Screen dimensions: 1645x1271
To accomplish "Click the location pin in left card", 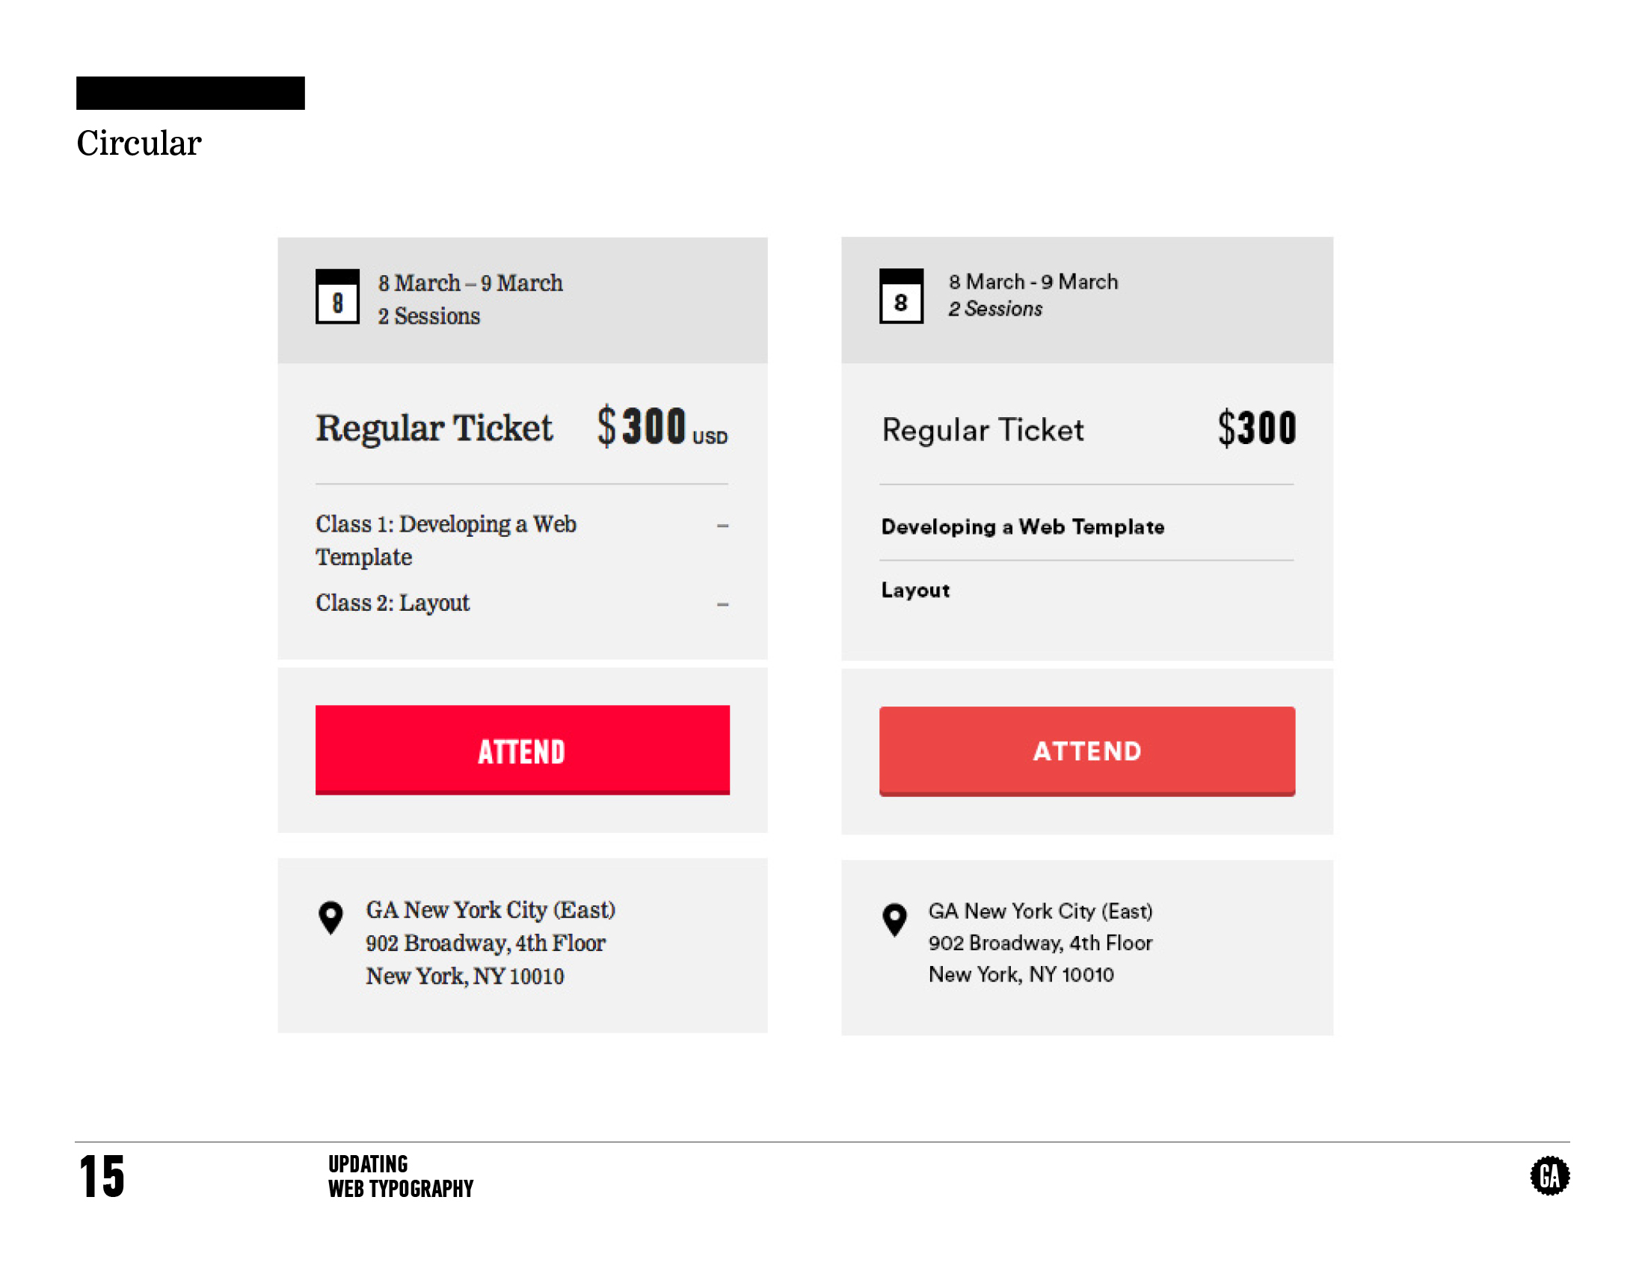I will (x=330, y=917).
